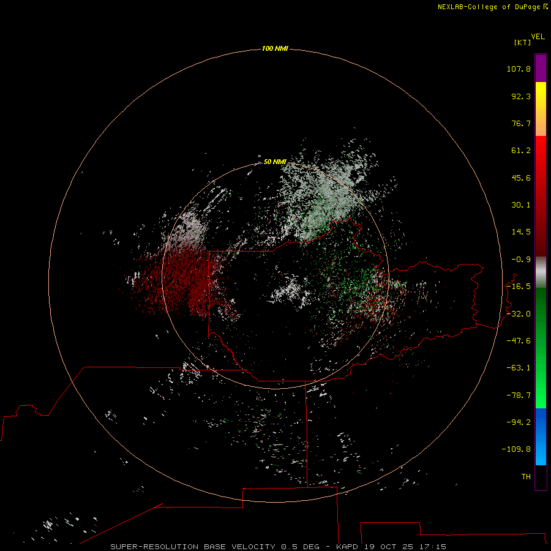Select the -94.2 legend value
The height and width of the screenshot is (551, 551).
click(519, 422)
